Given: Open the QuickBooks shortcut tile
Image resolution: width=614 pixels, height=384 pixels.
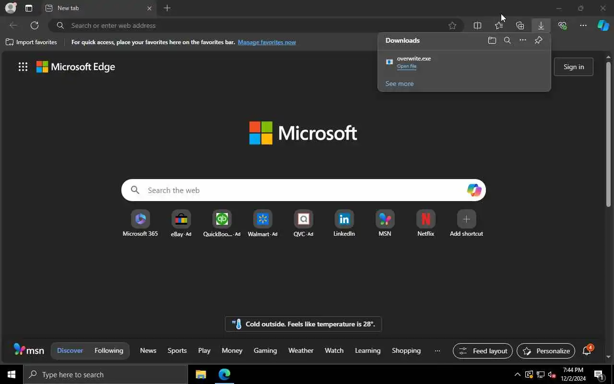Looking at the screenshot, I should pyautogui.click(x=222, y=224).
